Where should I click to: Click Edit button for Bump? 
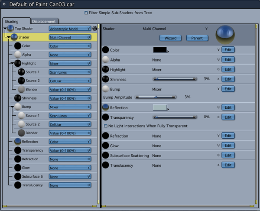(x=228, y=89)
